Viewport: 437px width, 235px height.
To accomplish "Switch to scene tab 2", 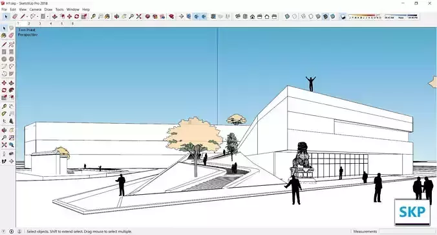I will click(x=29, y=24).
